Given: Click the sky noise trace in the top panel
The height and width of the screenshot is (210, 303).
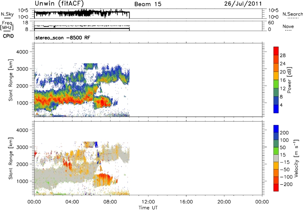Looking at the screenshot, I should click(x=82, y=13).
